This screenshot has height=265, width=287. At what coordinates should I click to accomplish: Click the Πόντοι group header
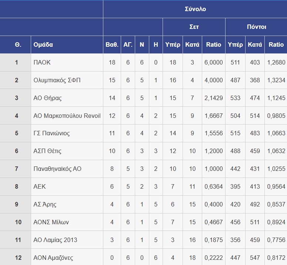pyautogui.click(x=256, y=27)
